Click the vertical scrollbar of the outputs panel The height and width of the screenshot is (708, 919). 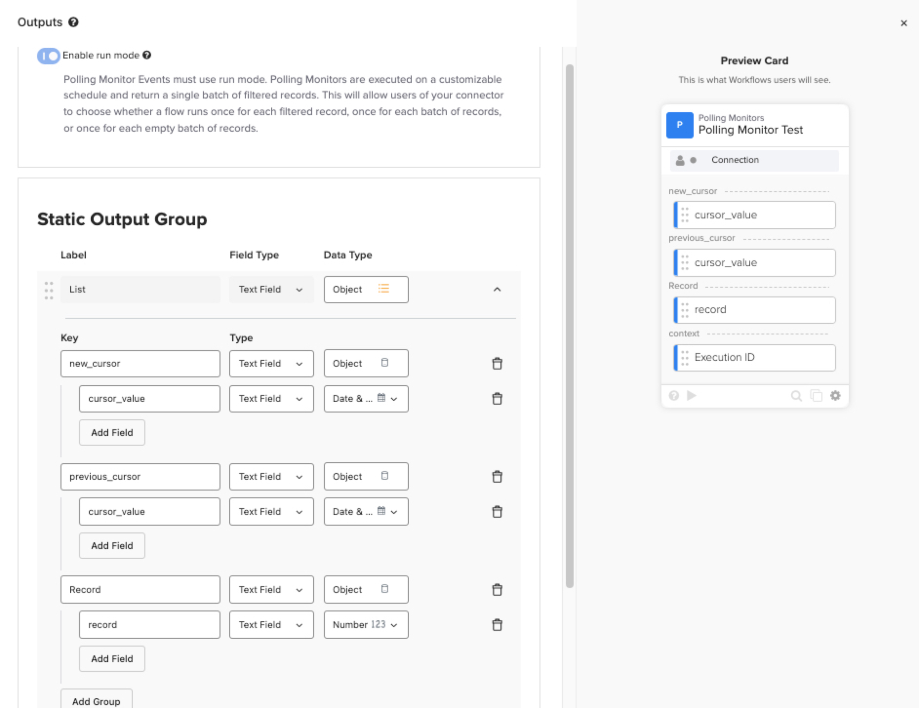pos(569,326)
